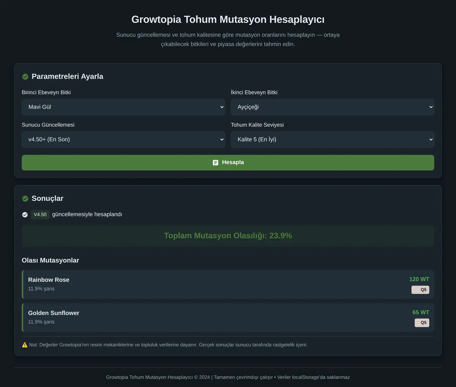Select the Rainbow Rose mutation name

49,280
